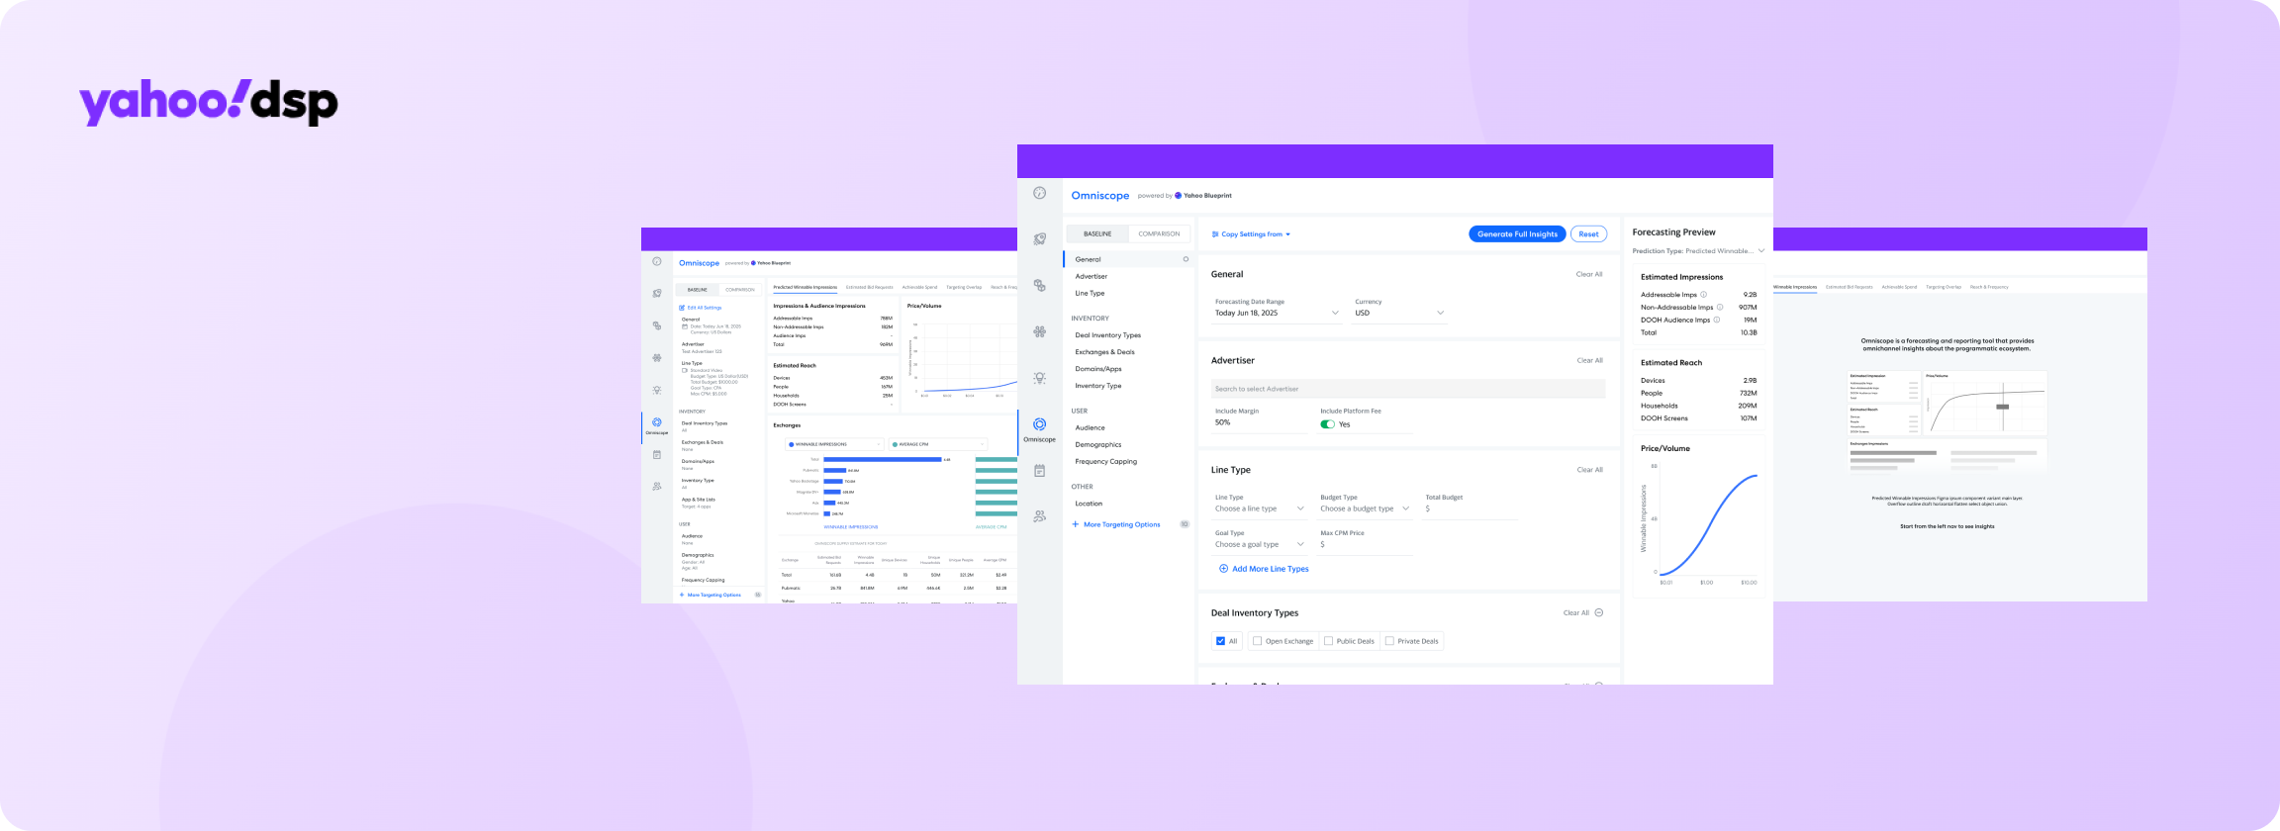Collapse Deal Inventory Types with minus icon
Image resolution: width=2280 pixels, height=831 pixels.
1599,612
